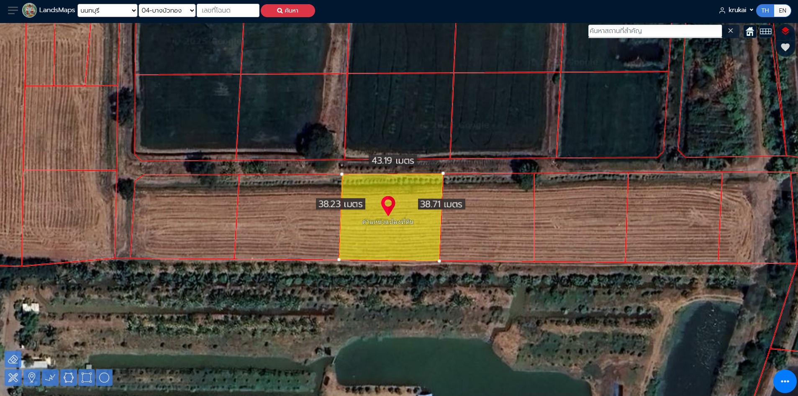Select the rectangle drawing tool

[x=87, y=378]
